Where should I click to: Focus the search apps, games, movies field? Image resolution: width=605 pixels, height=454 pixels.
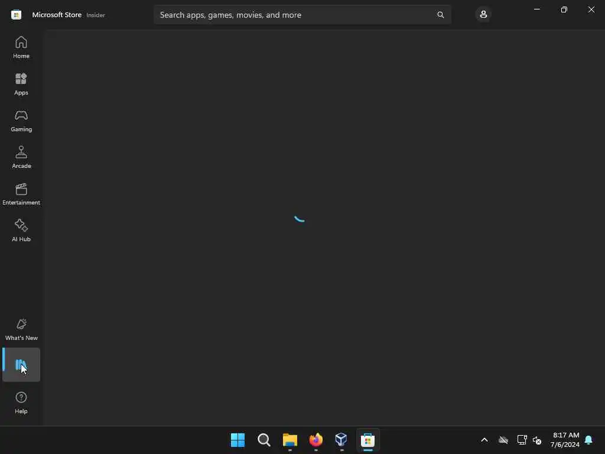click(x=302, y=15)
